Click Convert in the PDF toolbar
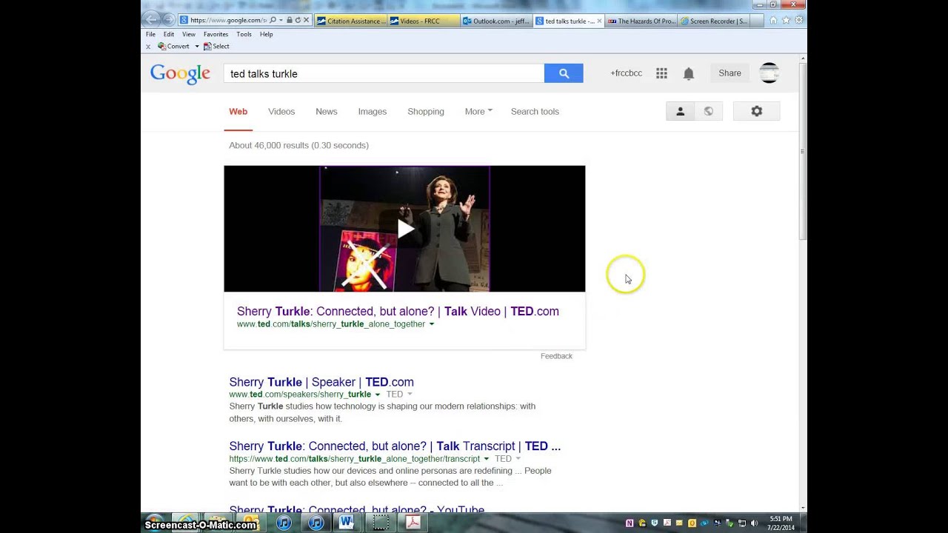 [173, 46]
